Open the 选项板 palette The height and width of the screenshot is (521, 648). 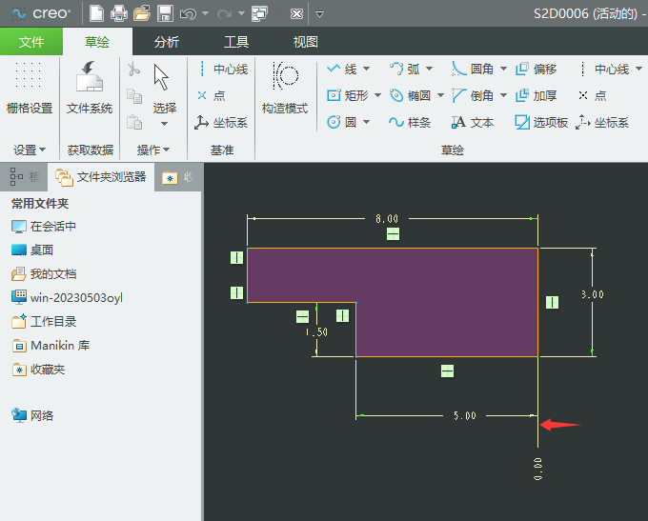pyautogui.click(x=541, y=122)
